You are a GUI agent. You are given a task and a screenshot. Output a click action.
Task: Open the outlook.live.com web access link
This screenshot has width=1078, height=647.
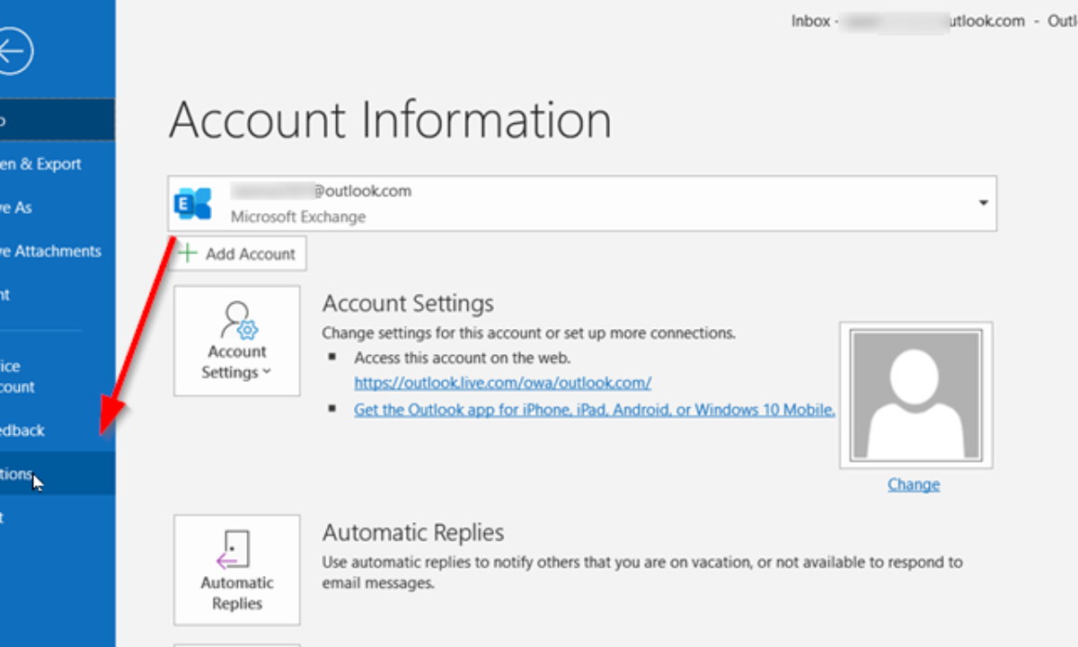coord(502,383)
